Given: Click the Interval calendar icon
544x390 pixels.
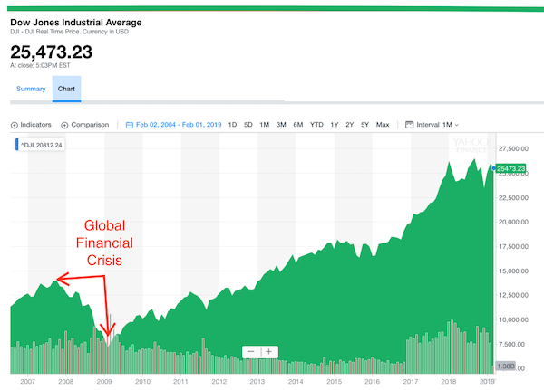Looking at the screenshot, I should coord(410,125).
